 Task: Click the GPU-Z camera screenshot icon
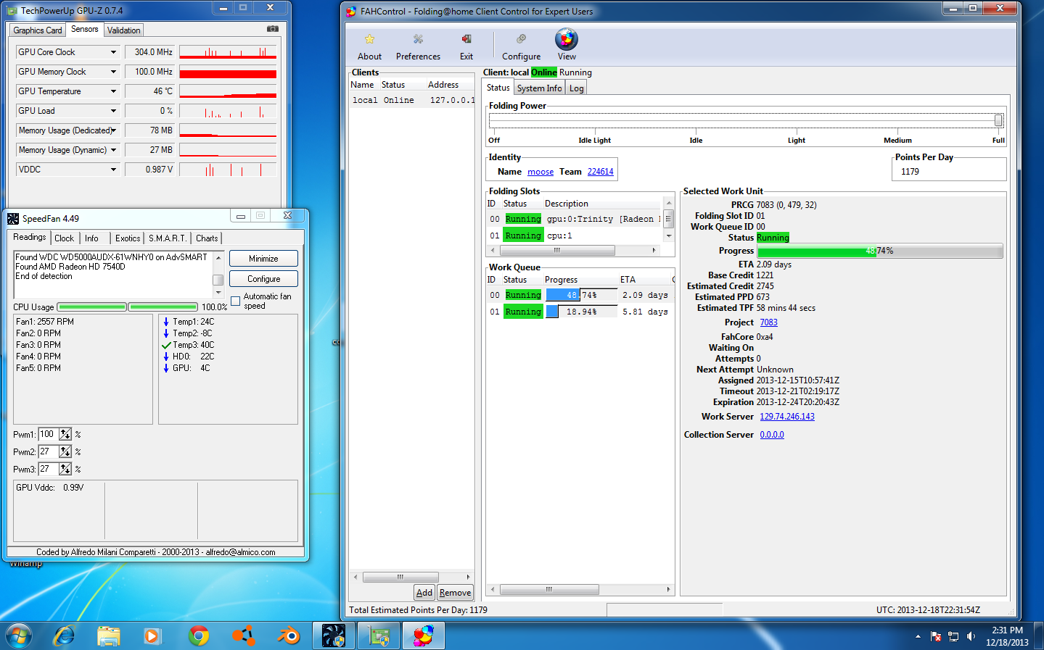[x=273, y=29]
